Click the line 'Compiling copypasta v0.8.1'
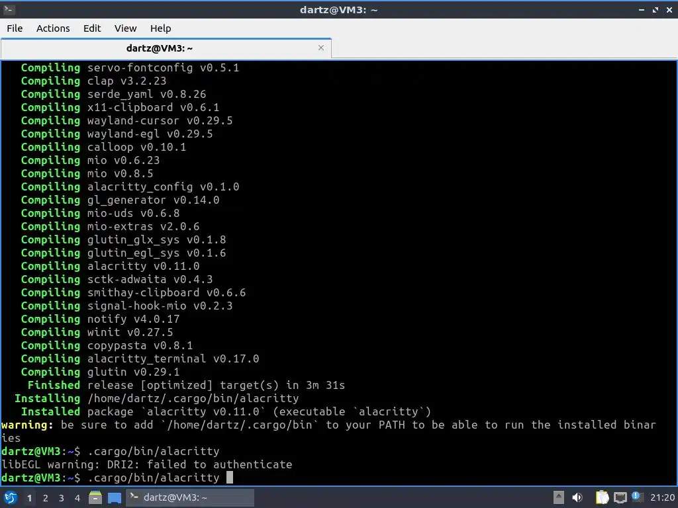Screen dimensions: 678x508 [x=107, y=345]
